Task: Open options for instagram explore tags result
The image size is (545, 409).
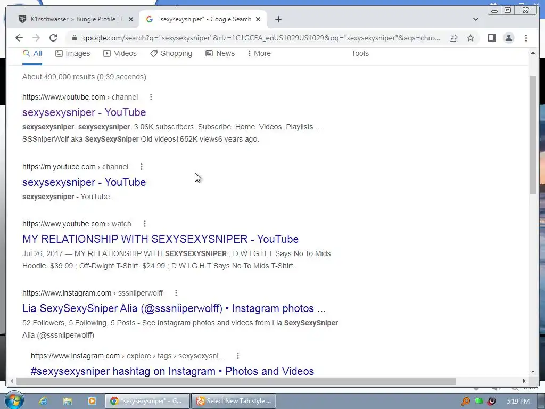Action: 238,356
